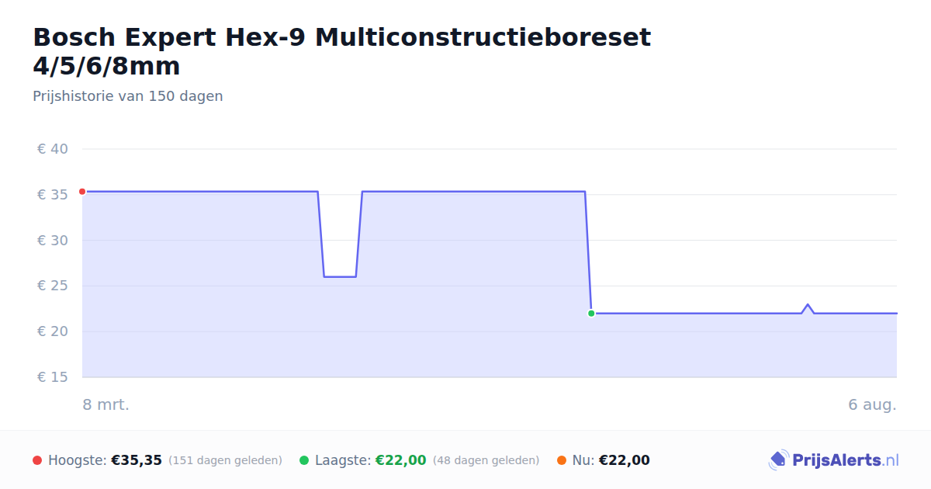Click the red highest-price dot on the chart
The image size is (931, 489).
[82, 192]
